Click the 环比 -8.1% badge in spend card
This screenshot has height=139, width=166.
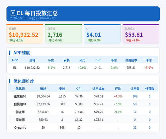[x=17, y=40]
